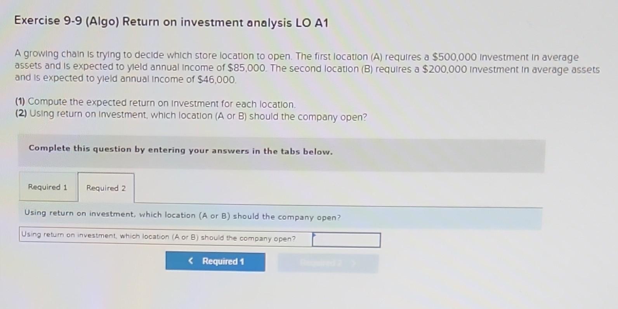Activate the Required 1 blue navigation control
The width and height of the screenshot is (618, 309).
[216, 262]
